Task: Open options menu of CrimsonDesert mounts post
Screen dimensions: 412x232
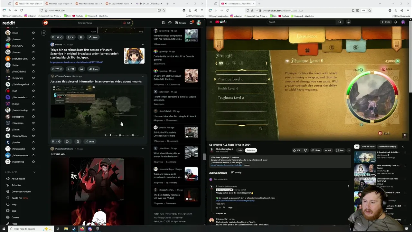Action: (x=143, y=76)
